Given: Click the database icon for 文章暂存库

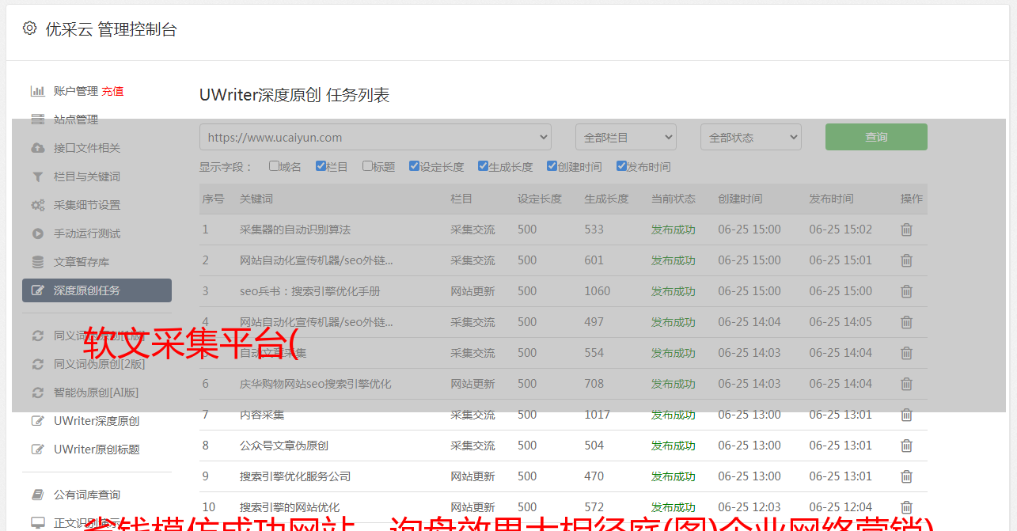Looking at the screenshot, I should [x=37, y=262].
